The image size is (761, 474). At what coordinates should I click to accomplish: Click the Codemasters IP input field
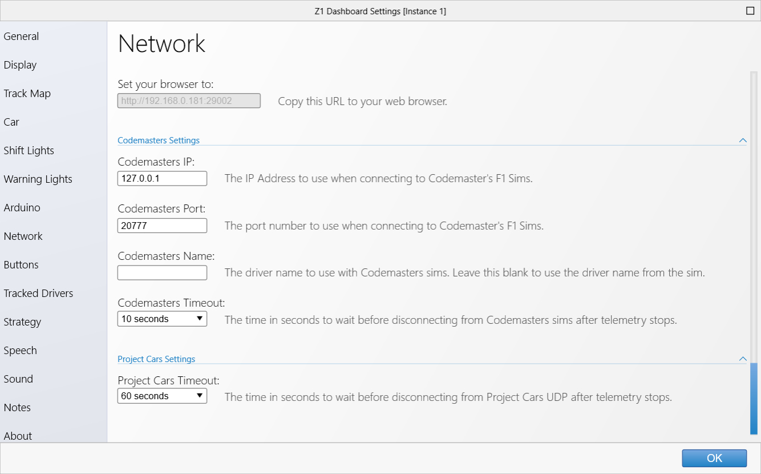click(x=162, y=178)
